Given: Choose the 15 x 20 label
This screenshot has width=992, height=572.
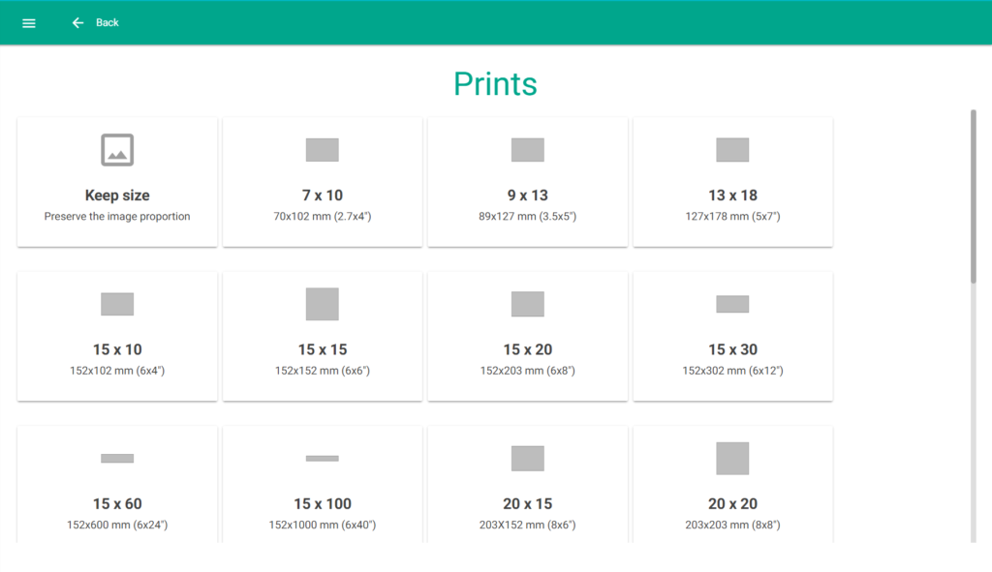Looking at the screenshot, I should point(528,349).
